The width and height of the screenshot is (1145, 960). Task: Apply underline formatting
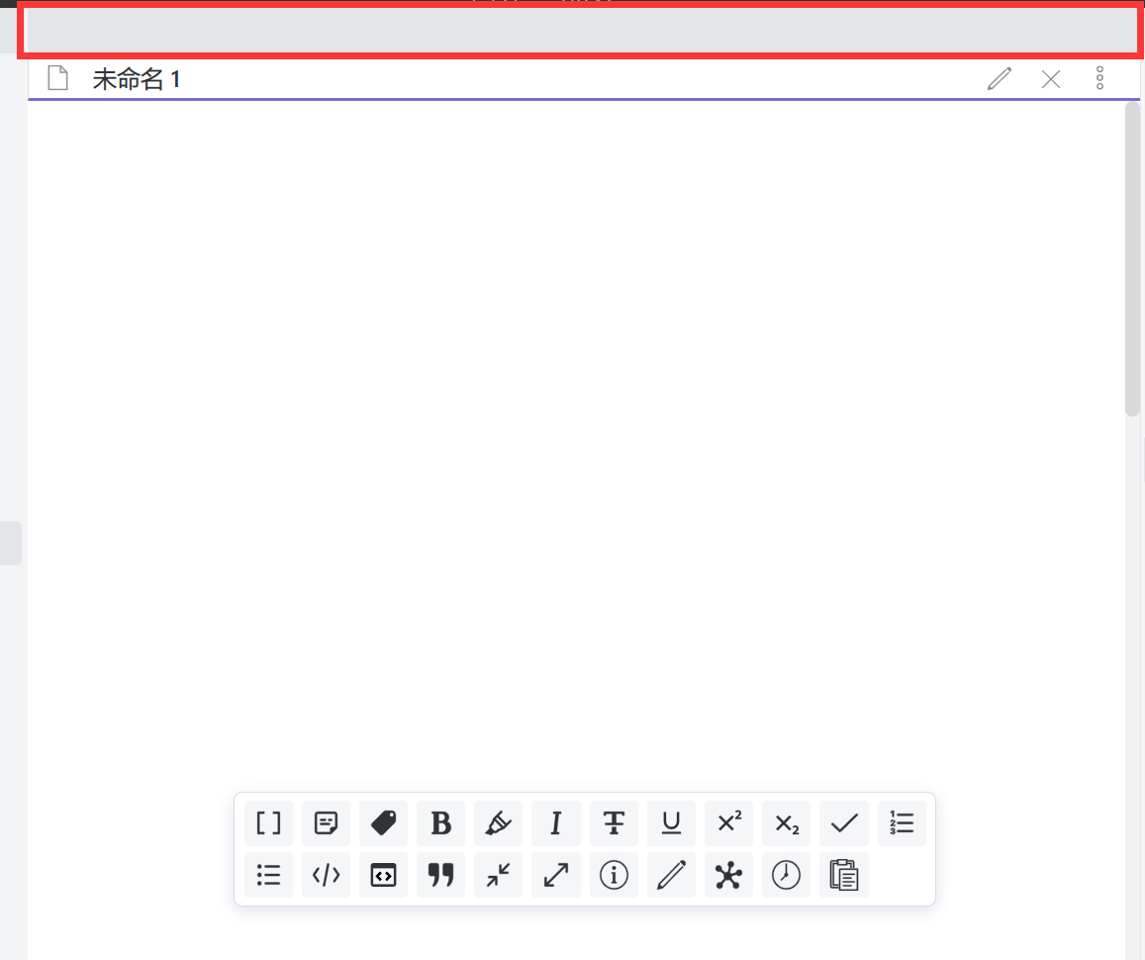click(670, 822)
